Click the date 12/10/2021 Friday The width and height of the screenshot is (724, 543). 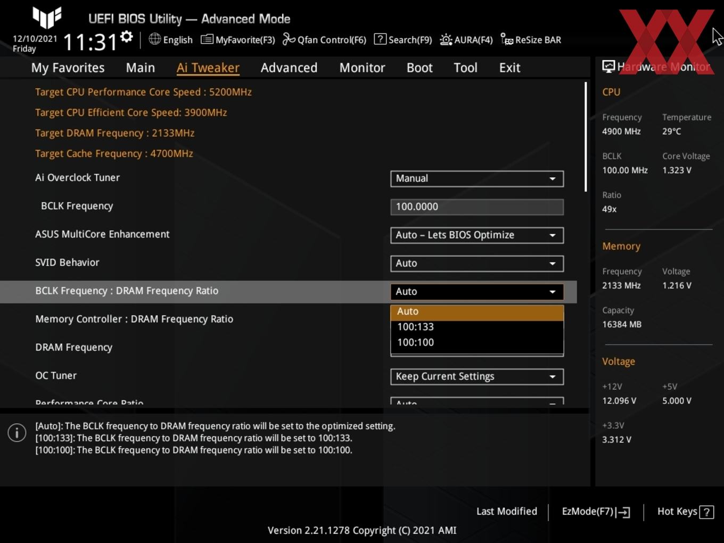tap(35, 44)
